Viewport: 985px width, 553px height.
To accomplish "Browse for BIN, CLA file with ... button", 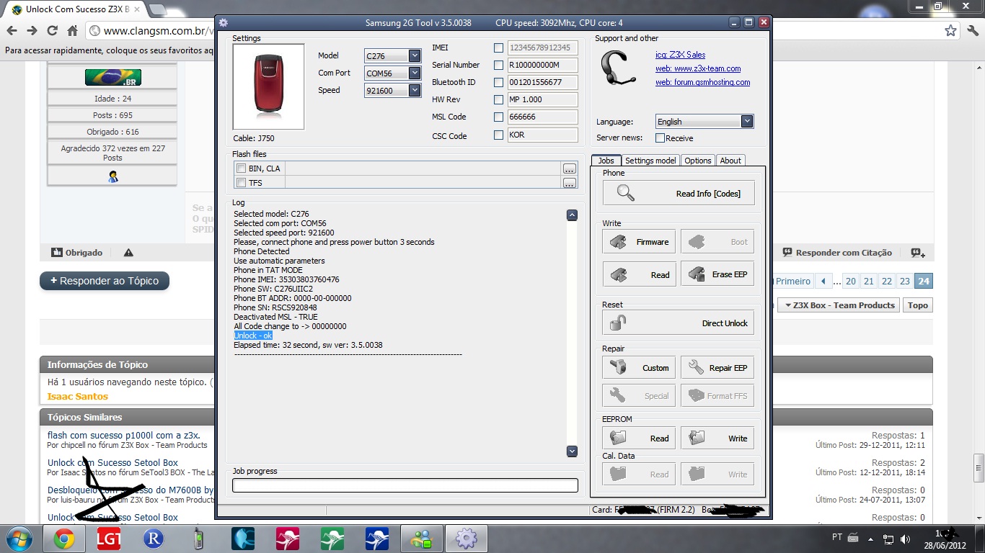I will (x=570, y=168).
